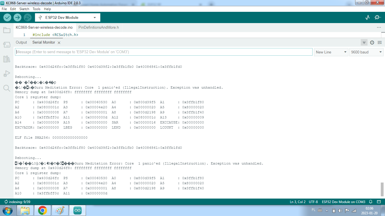Open the Sketchbook folder sidebar icon
The image size is (385, 216).
7,30
